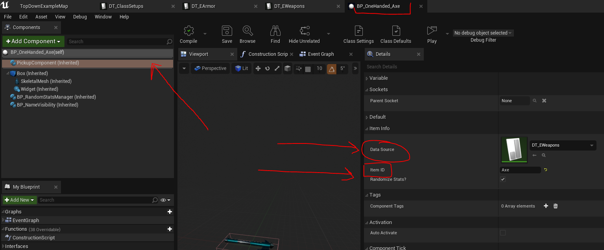Select the translate gizmo tool in viewport

[x=258, y=68]
